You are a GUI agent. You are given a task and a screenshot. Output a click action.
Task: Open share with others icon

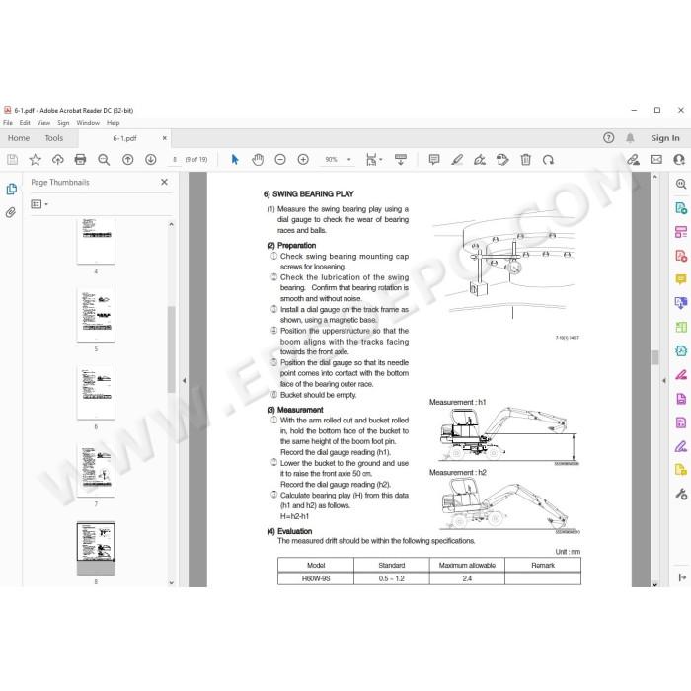click(x=679, y=160)
